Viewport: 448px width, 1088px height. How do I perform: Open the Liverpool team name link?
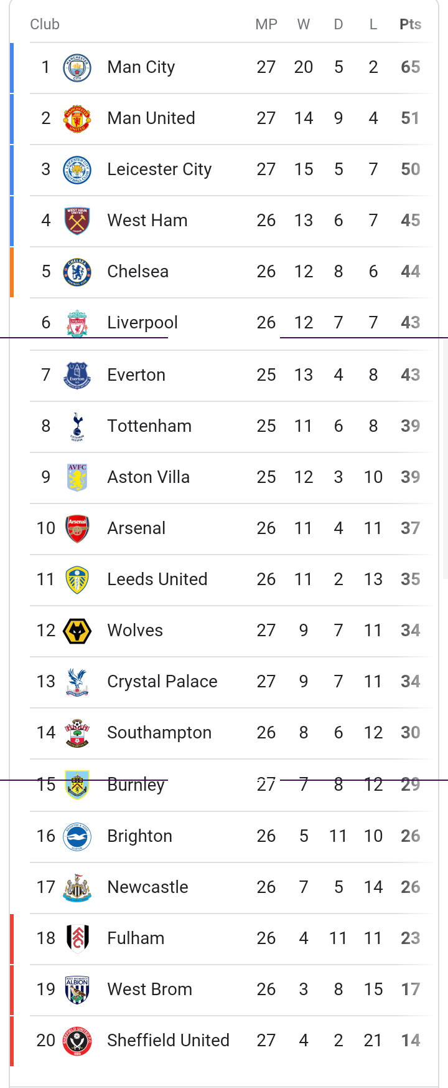[142, 323]
